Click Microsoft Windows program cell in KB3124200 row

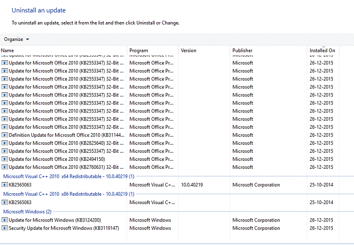(150, 220)
